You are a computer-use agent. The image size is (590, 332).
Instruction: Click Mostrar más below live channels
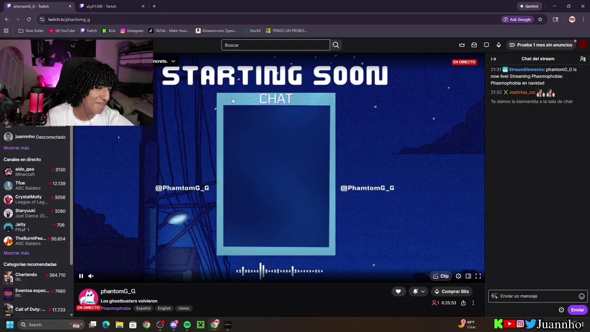pos(16,253)
